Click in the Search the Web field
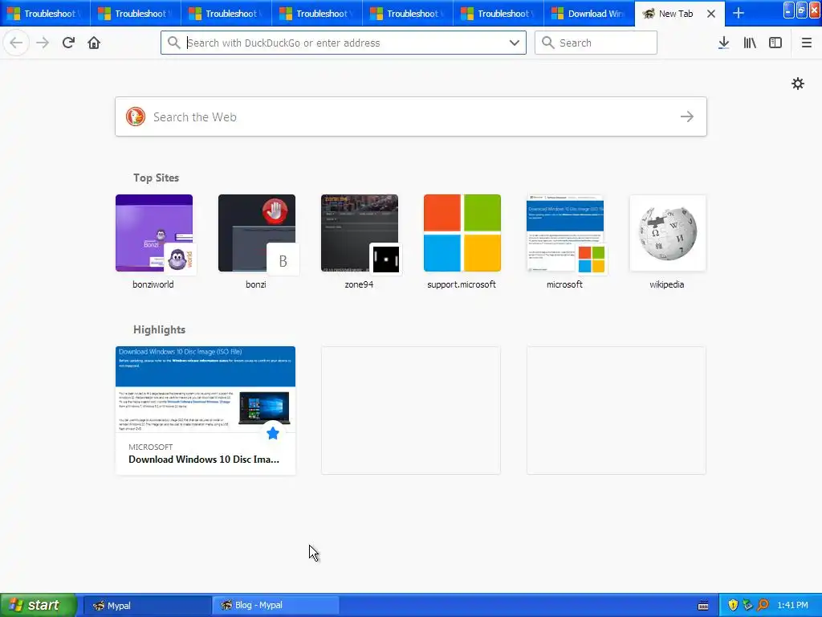Screen dimensions: 822x617 click(411, 116)
